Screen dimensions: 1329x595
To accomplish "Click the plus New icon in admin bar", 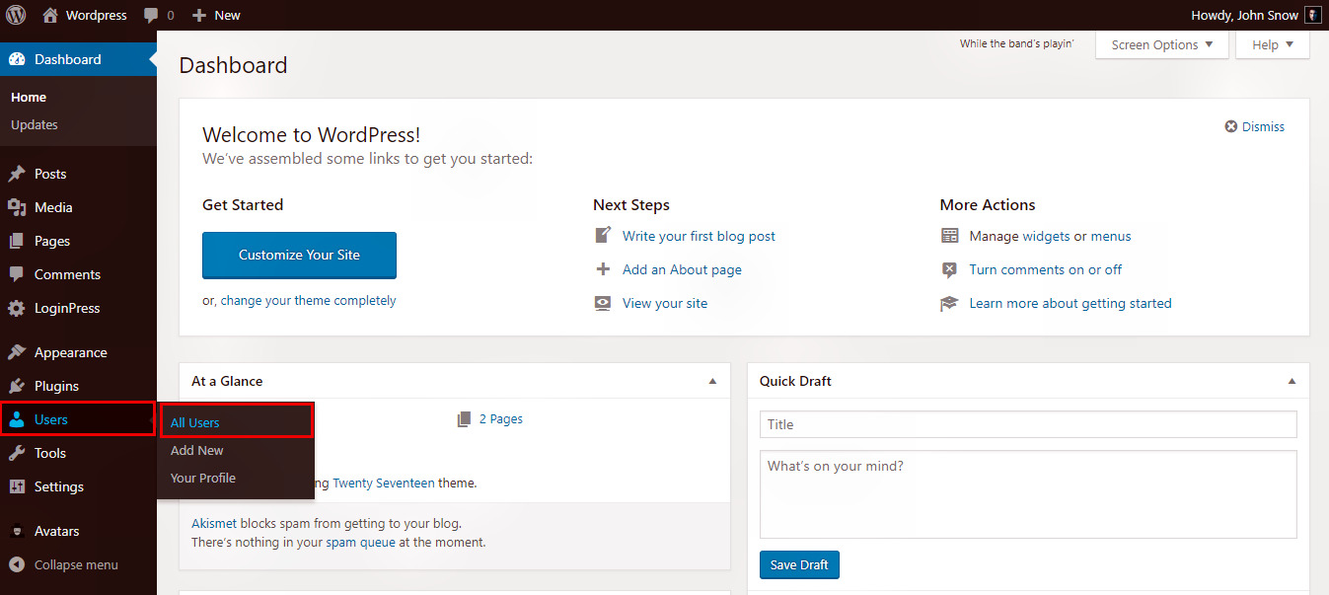I will tap(198, 15).
